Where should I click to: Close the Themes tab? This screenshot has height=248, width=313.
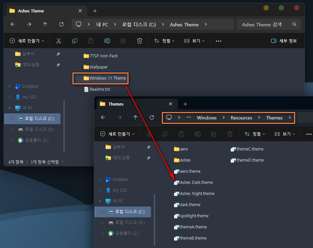(x=170, y=104)
